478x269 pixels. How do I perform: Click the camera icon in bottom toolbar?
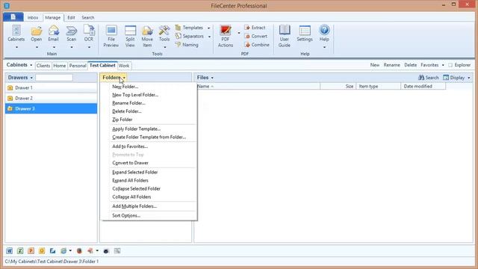coord(106,251)
